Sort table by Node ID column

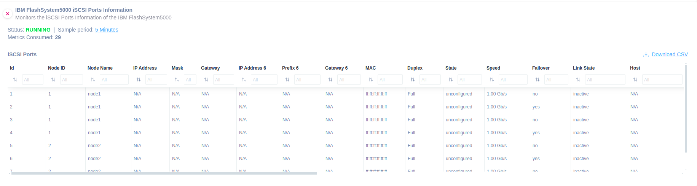coord(53,79)
